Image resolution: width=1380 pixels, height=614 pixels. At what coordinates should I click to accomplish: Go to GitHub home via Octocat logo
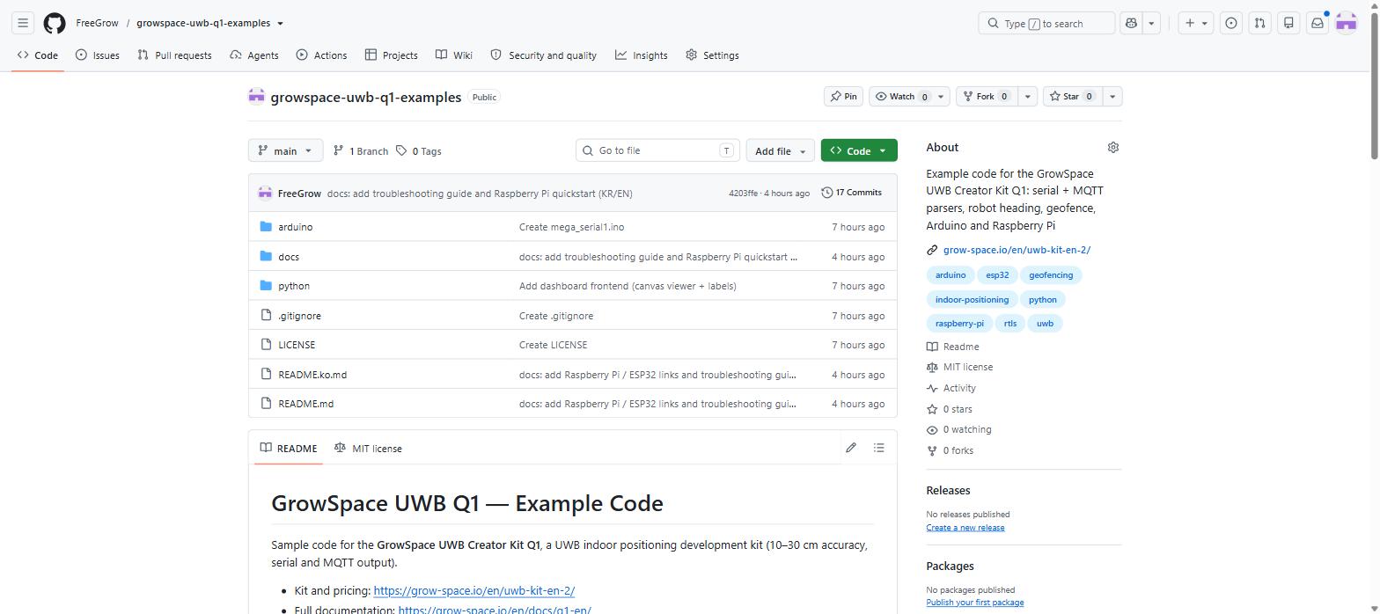55,23
